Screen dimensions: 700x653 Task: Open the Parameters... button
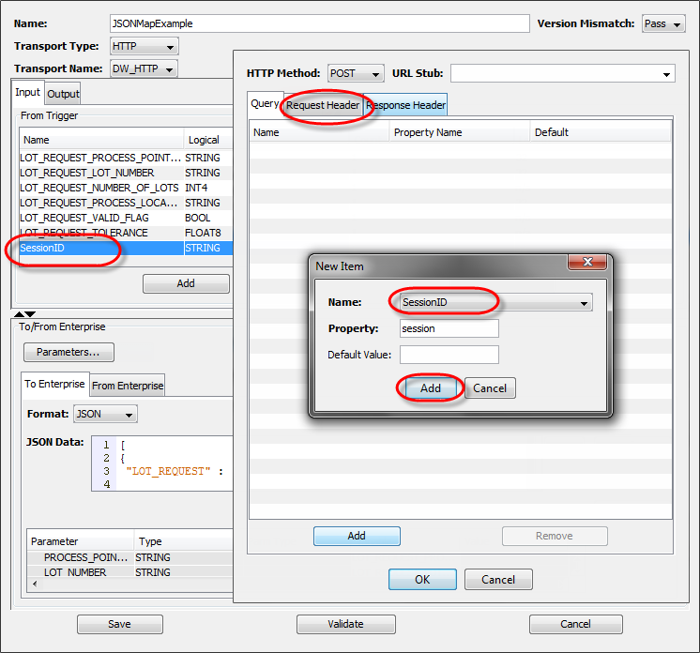coord(68,352)
